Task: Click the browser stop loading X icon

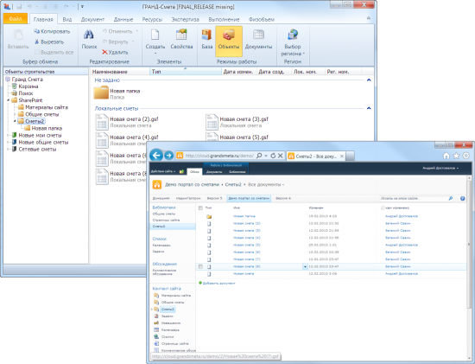Action: [x=281, y=156]
